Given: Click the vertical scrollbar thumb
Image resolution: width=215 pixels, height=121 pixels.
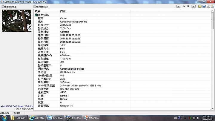Looking at the screenshot, I should point(213,21).
